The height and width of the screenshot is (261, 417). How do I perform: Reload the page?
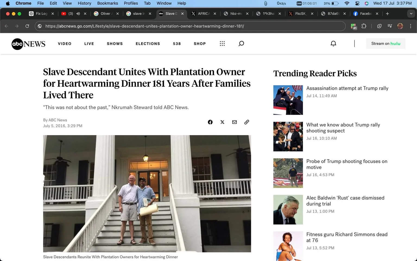click(x=27, y=26)
